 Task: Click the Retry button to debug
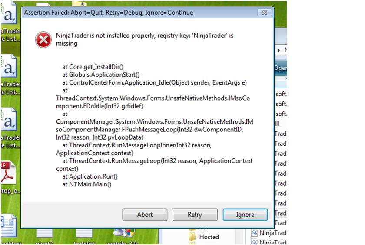coord(195,215)
